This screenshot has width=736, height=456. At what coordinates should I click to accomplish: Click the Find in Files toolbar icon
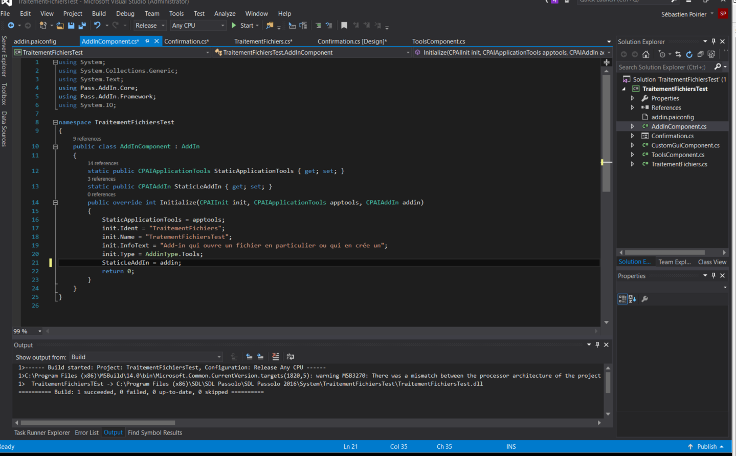(x=270, y=26)
